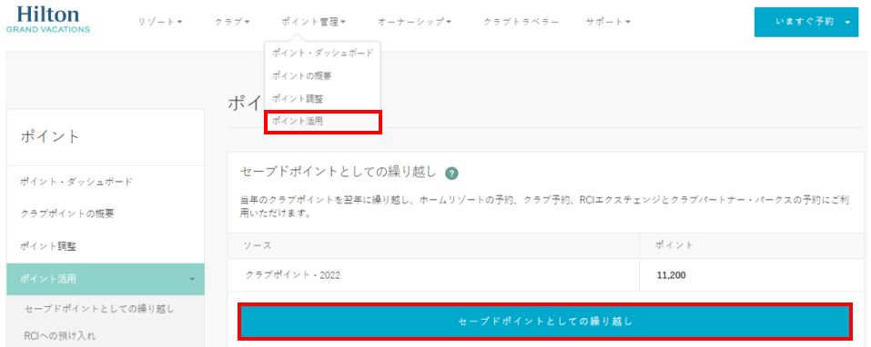Open the ポイント管理 menu
Viewport: 871px width, 347px height.
(x=313, y=22)
